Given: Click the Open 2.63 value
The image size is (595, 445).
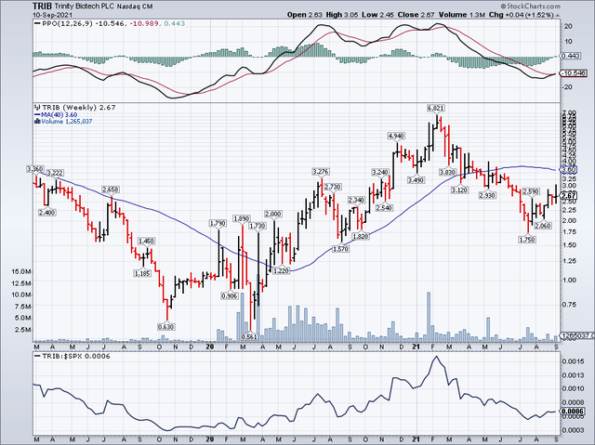Looking at the screenshot, I should pyautogui.click(x=305, y=15).
